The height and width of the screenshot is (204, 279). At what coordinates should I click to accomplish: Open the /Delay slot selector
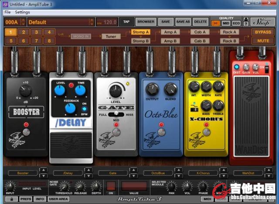(68, 173)
